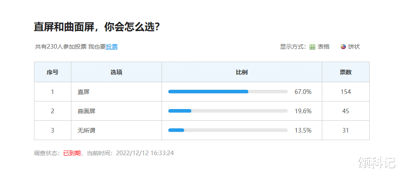Viewport: 402px width, 177px height.
Task: Select the 直屏 option text
Action: (x=84, y=92)
